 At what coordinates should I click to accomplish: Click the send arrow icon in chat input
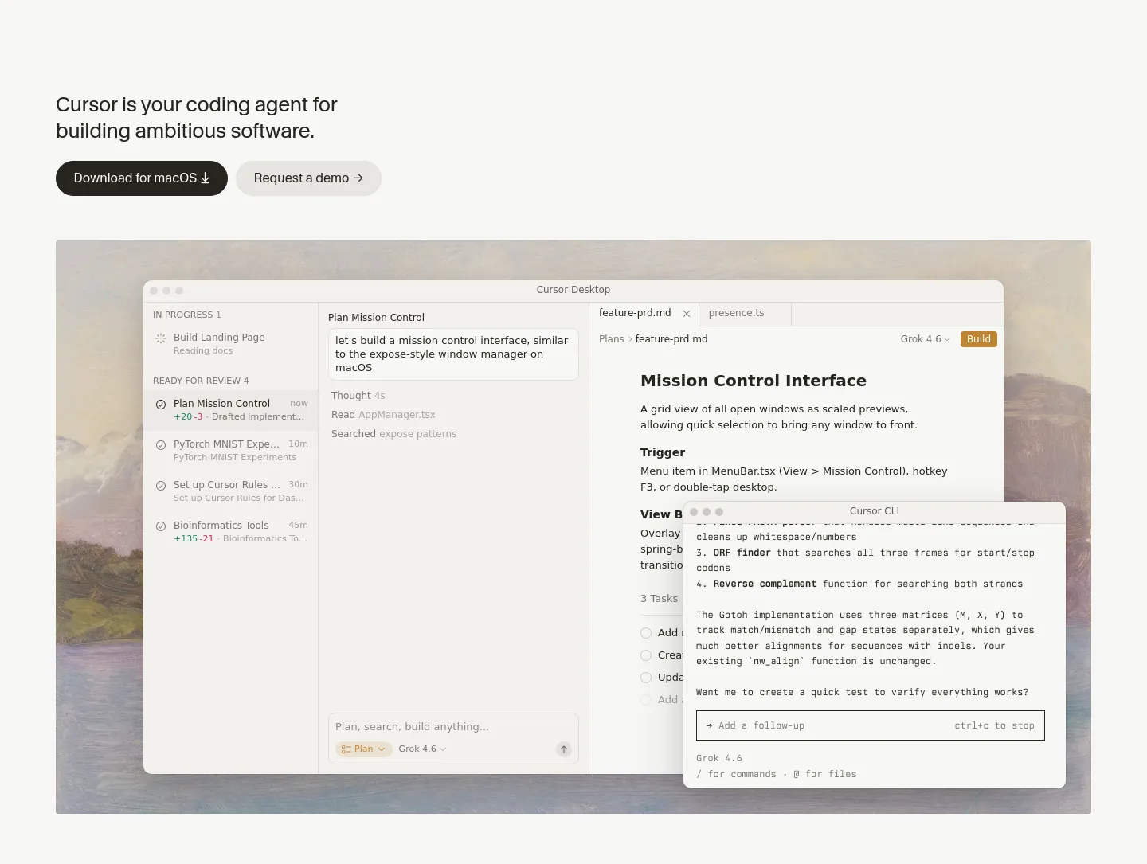(564, 749)
